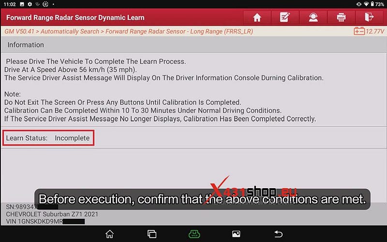Tap 'If The Service Driver Assist Message No Longer Displays' line
The height and width of the screenshot is (242, 387).
[160, 119]
